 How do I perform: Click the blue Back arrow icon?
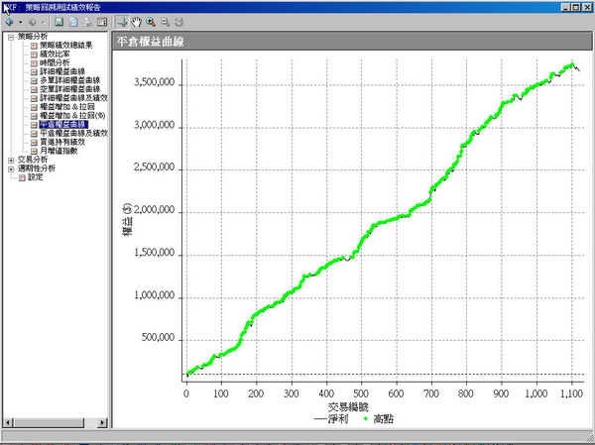pos(10,22)
